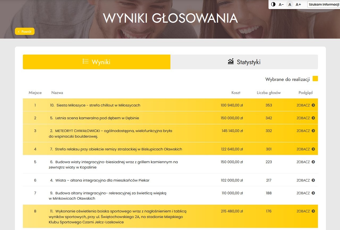Viewport: 340px width, 230px height.
Task: Click the Liczba głosów column header
Action: pos(269,93)
